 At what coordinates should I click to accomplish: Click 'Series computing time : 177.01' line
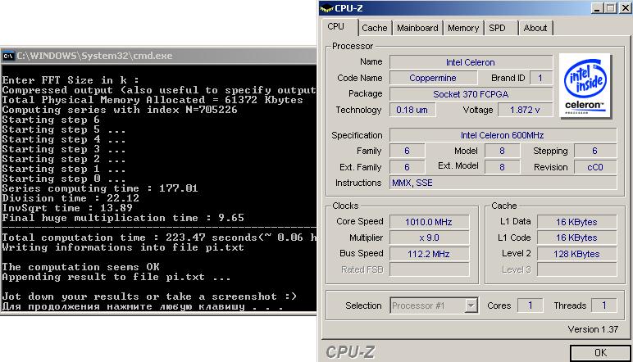click(100, 188)
